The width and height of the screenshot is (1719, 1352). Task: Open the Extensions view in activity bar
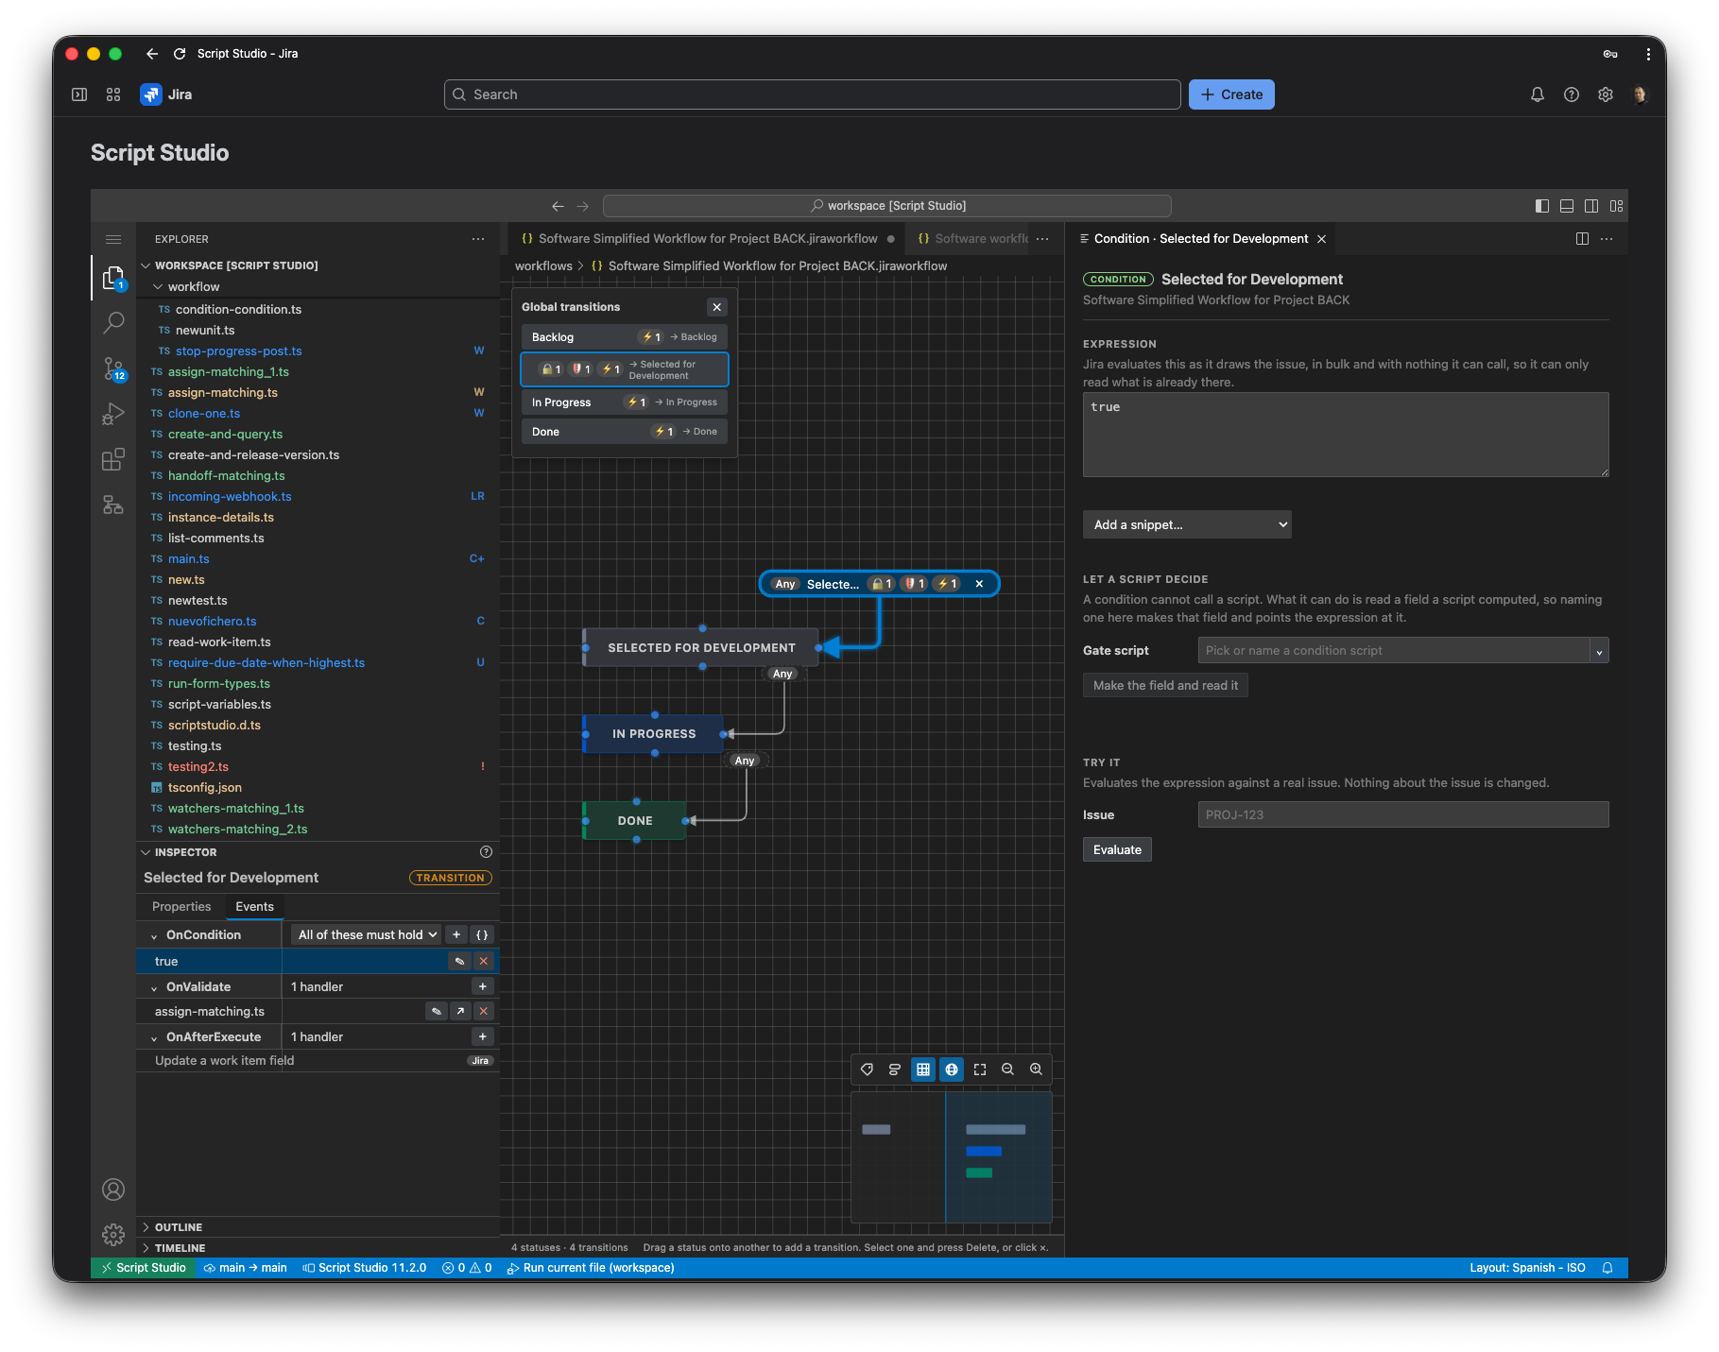[x=113, y=459]
